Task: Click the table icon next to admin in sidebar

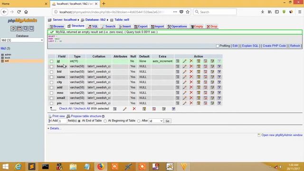Action: tap(2, 55)
